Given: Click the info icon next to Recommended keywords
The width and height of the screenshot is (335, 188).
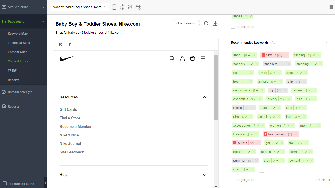Looking at the screenshot, I should click(x=274, y=42).
